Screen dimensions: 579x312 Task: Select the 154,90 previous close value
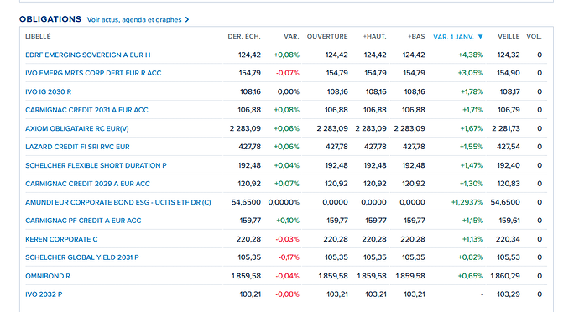click(509, 73)
